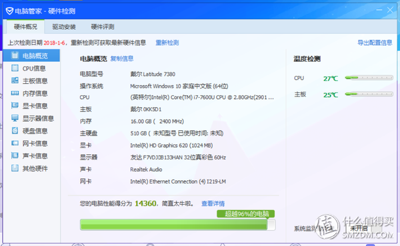Click the 硬盘信息 disk icon

coord(15,130)
